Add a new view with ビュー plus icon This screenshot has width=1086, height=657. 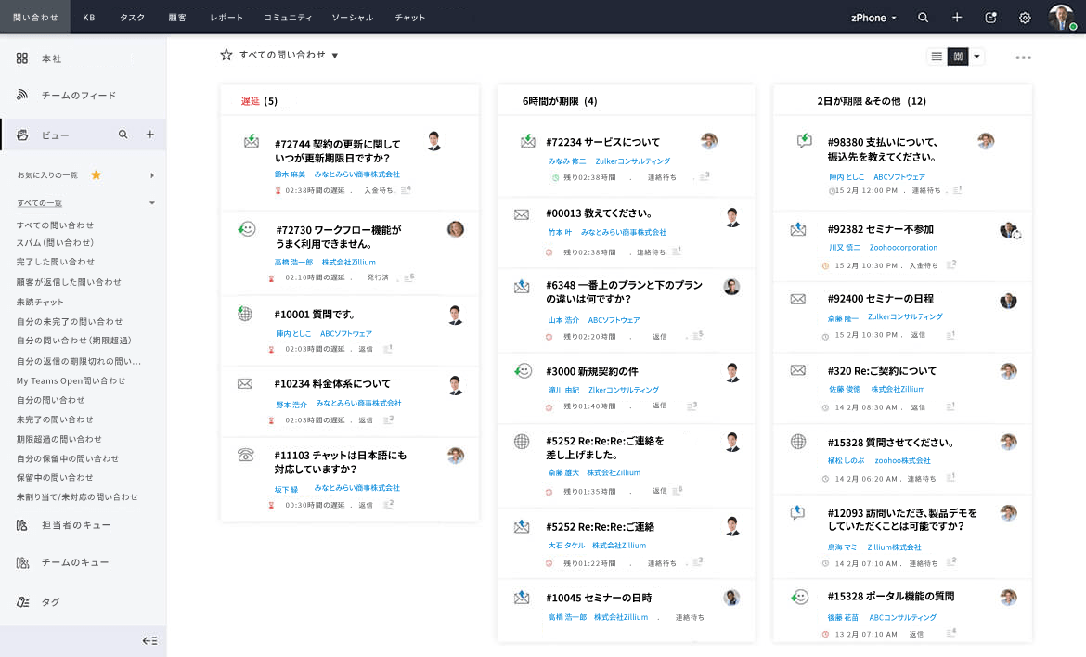[149, 135]
